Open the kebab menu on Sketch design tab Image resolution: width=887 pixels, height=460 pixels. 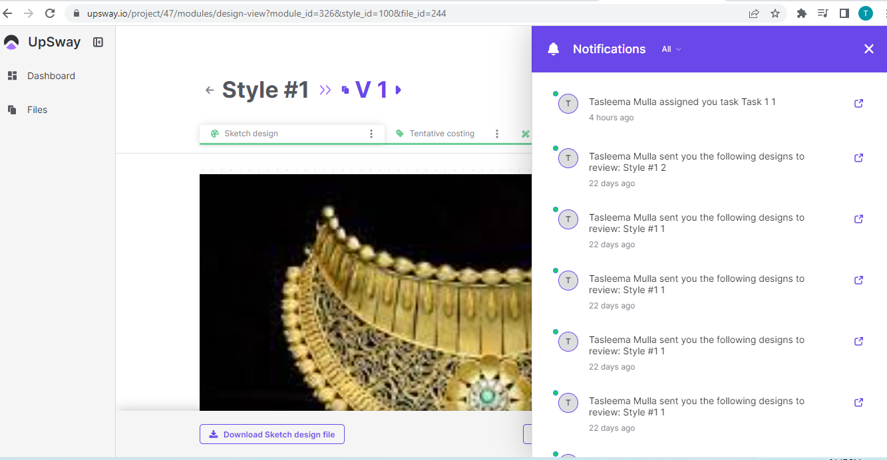371,133
